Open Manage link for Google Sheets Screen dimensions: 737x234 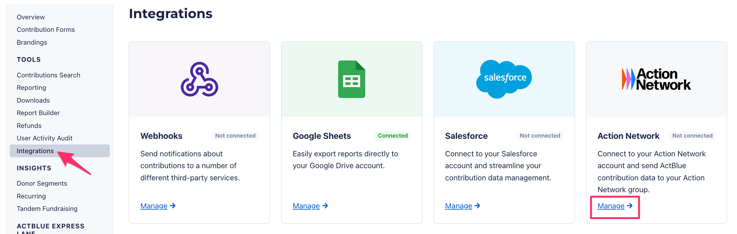tap(311, 206)
